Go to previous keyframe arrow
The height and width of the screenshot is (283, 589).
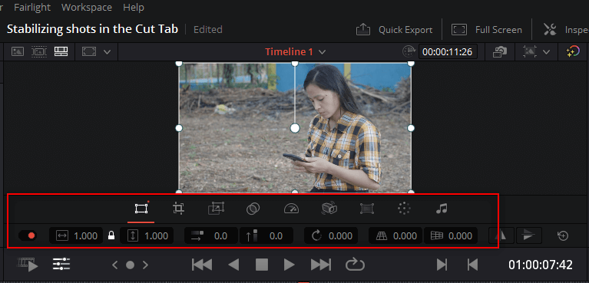pos(115,265)
